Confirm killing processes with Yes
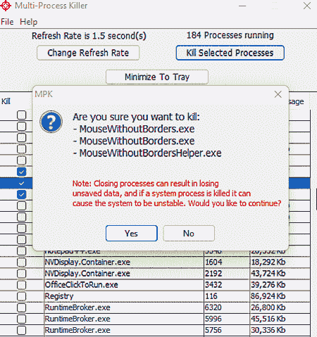Screen dimensions: 317x337 [132, 234]
